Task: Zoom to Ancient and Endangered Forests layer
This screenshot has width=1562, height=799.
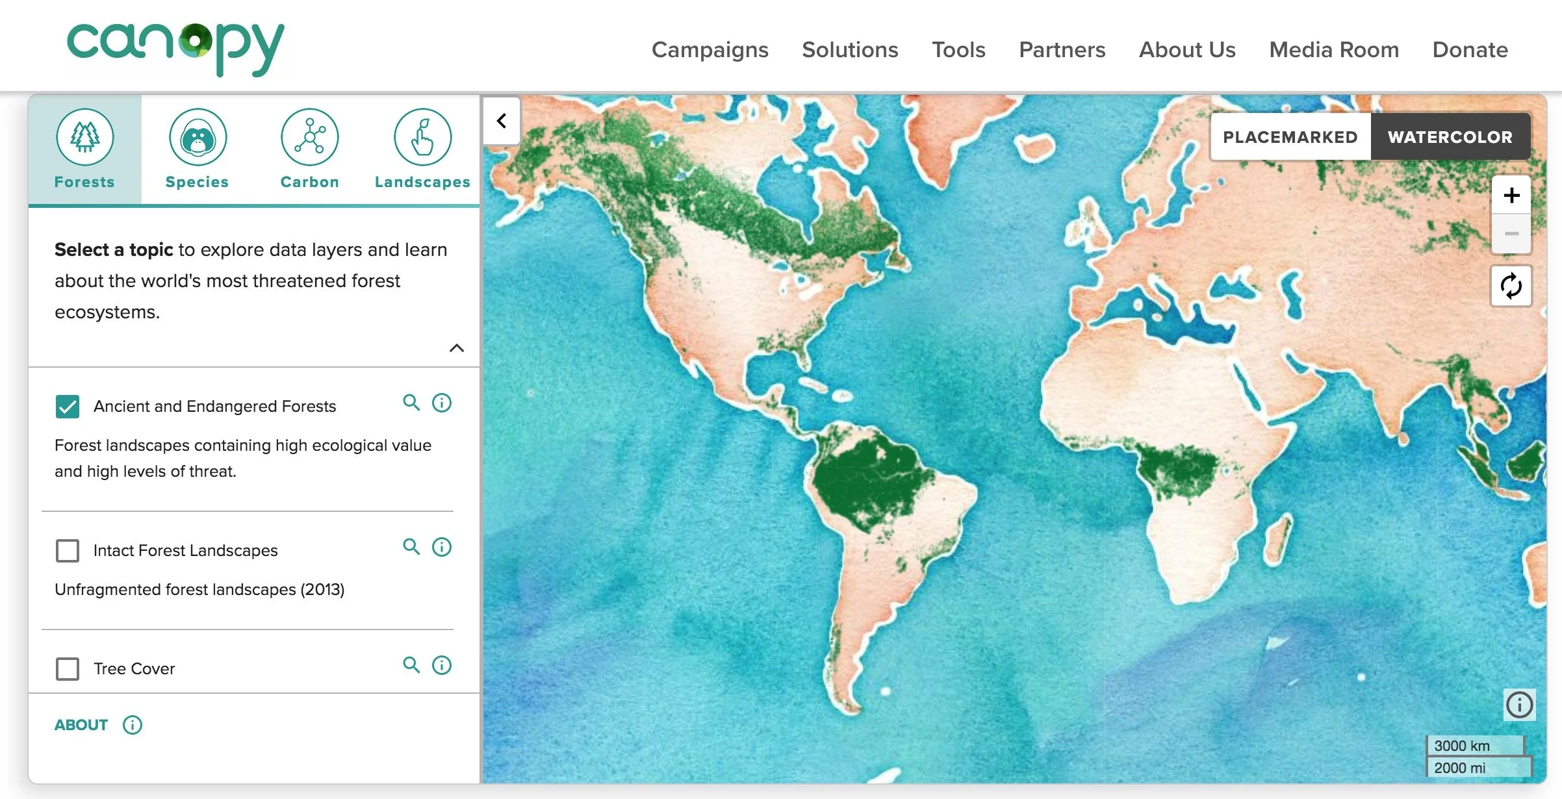Action: [411, 403]
